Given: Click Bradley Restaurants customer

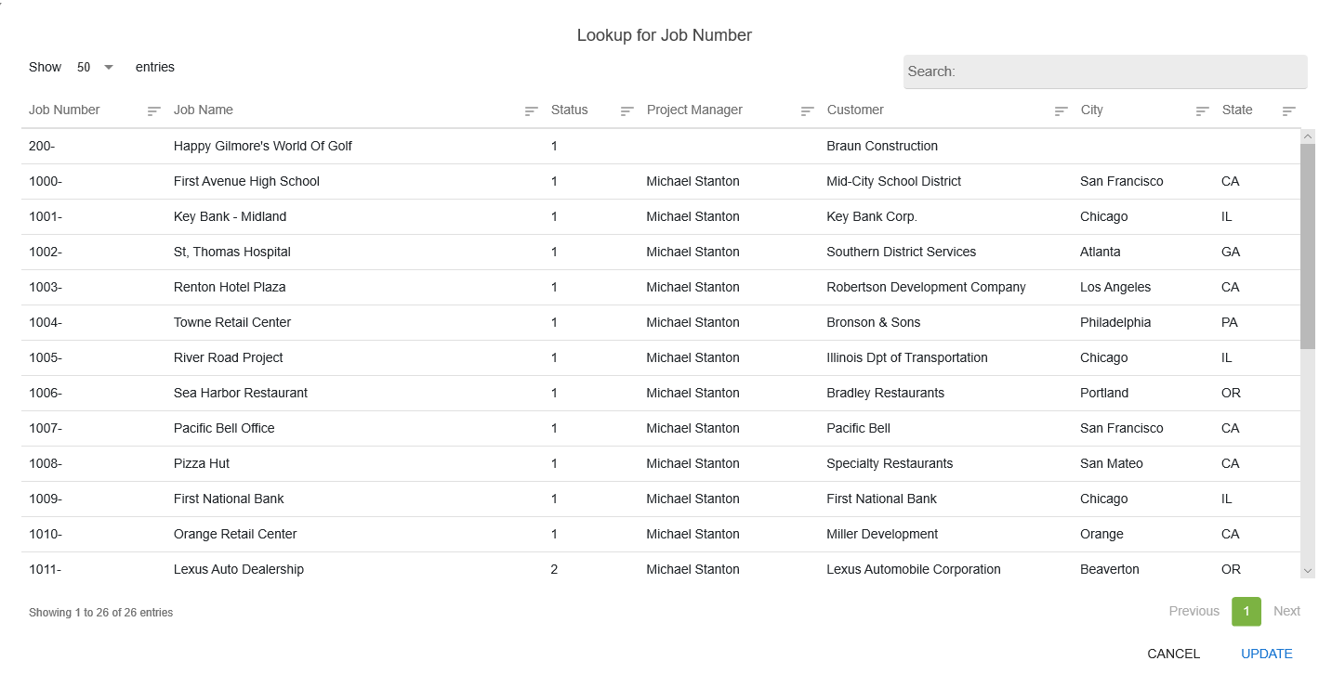Looking at the screenshot, I should point(885,393).
